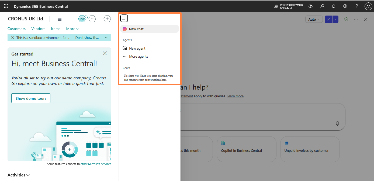Click the microphone icon in chat box
The image size is (374, 181).
337,123
